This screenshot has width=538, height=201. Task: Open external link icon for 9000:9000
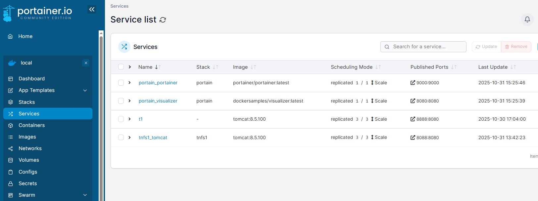[x=413, y=83]
